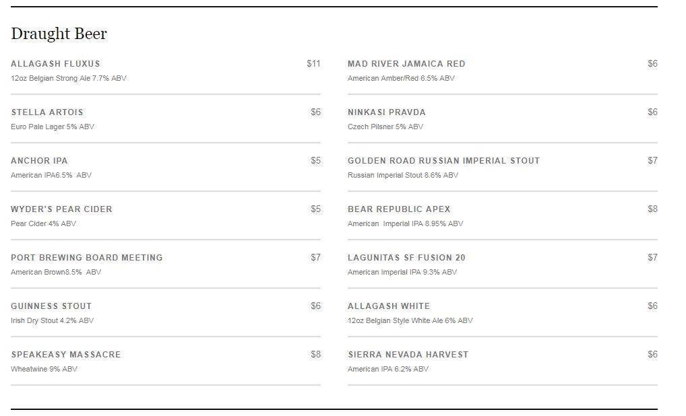This screenshot has height=416, width=686.
Task: Choose Wyder's Pear Cider item
Action: point(61,209)
